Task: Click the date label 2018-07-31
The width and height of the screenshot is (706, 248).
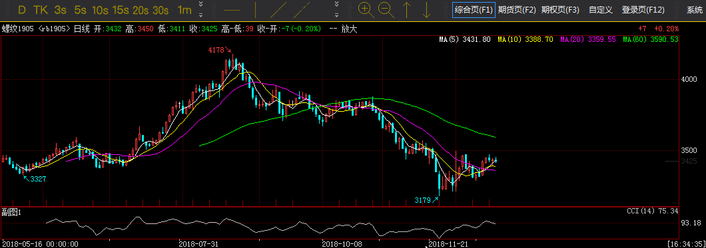Action: [198, 244]
